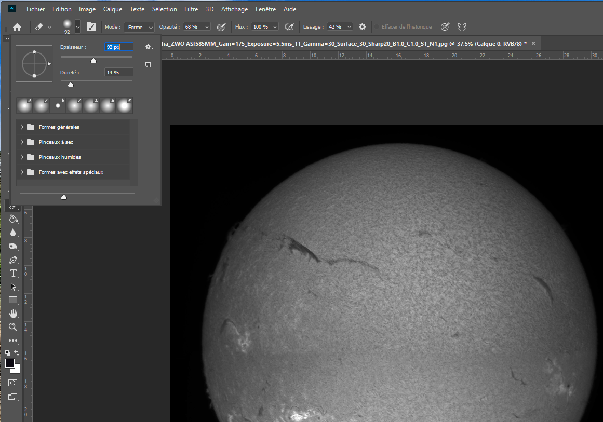Click the Dureté slider handle
This screenshot has width=603, height=422.
click(x=71, y=84)
